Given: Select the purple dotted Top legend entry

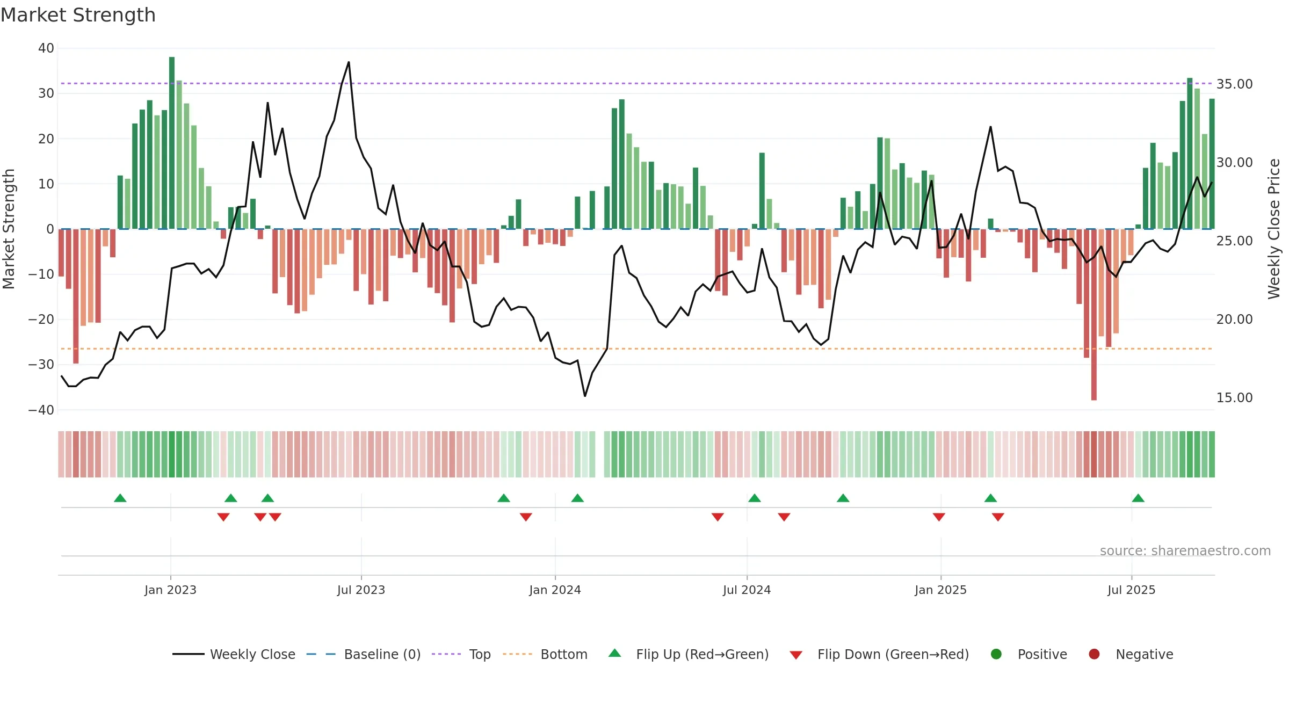Looking at the screenshot, I should click(461, 654).
